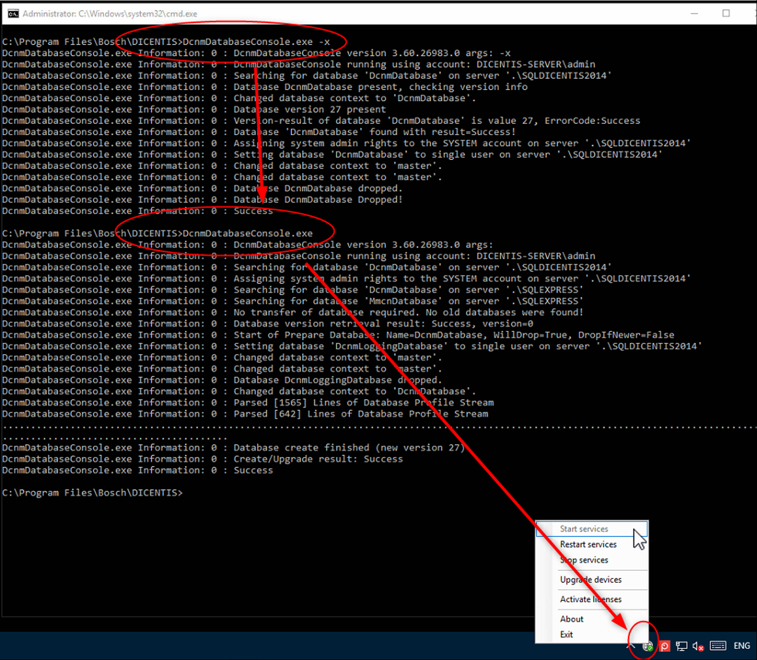
Task: Click 'Database create finished (new version 27)'
Action: [x=349, y=448]
